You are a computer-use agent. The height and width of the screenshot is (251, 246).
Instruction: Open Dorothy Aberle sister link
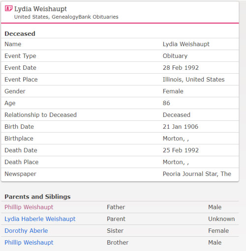pos(26,231)
